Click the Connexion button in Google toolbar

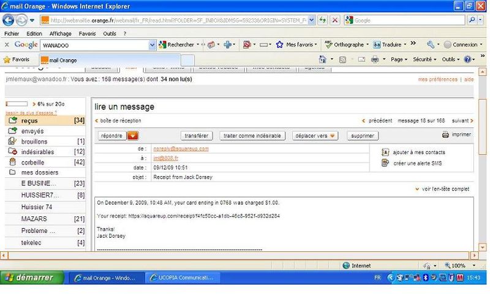coord(463,45)
